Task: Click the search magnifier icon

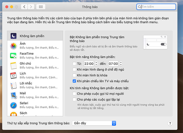Action: 139,7
